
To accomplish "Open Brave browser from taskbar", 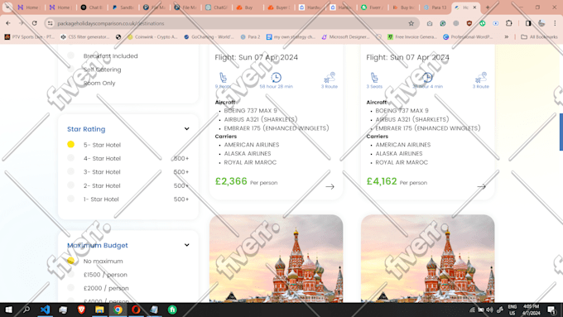I will [81, 310].
